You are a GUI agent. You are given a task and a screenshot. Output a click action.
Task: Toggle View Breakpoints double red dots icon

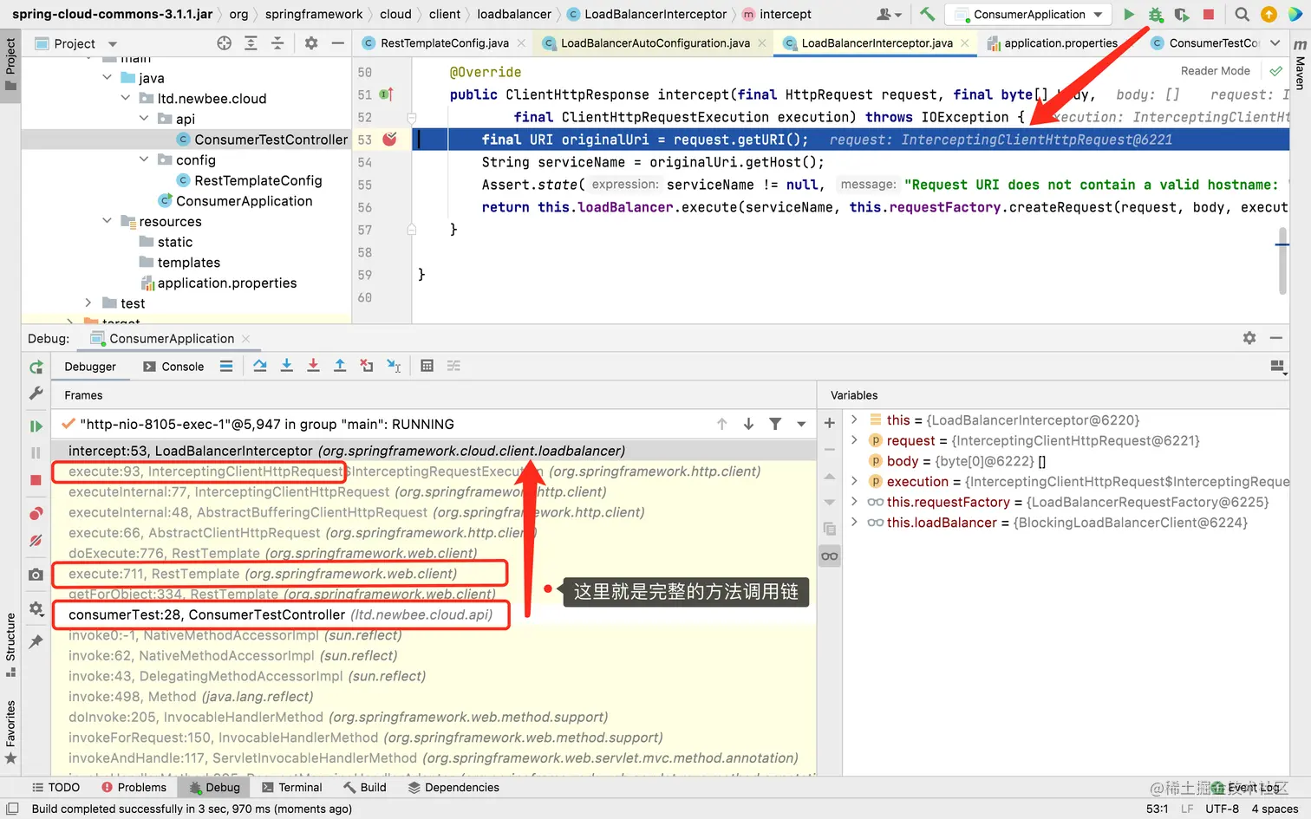(x=36, y=514)
